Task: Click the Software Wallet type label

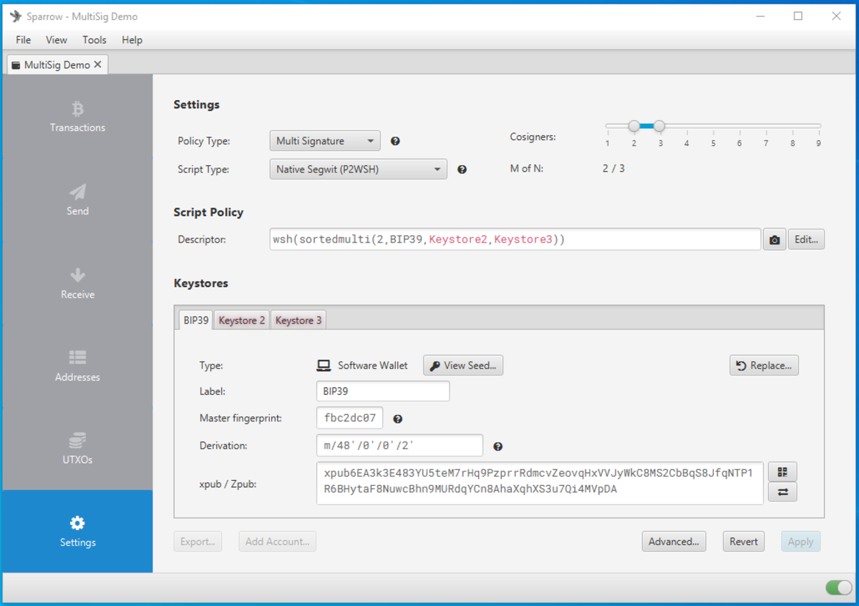Action: tap(372, 366)
